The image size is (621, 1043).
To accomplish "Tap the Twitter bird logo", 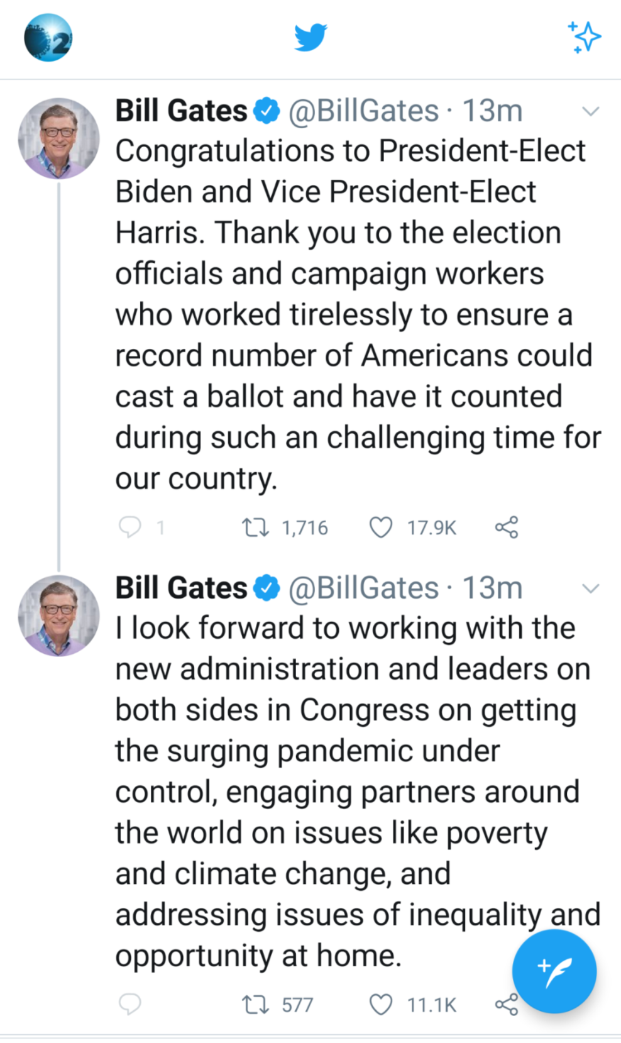I will tap(310, 38).
